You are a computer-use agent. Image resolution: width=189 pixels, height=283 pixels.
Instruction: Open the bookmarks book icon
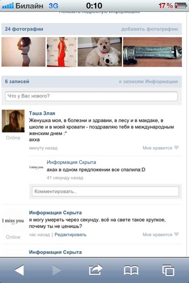point(131,270)
